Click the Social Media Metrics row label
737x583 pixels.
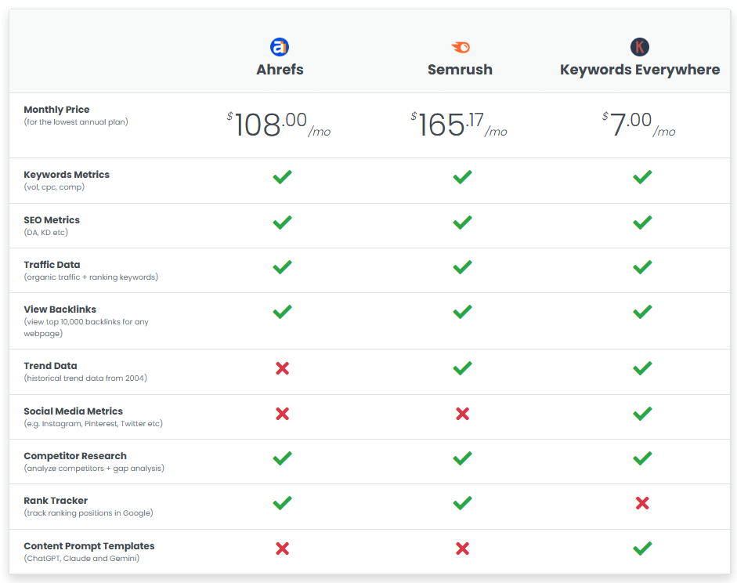tap(73, 411)
